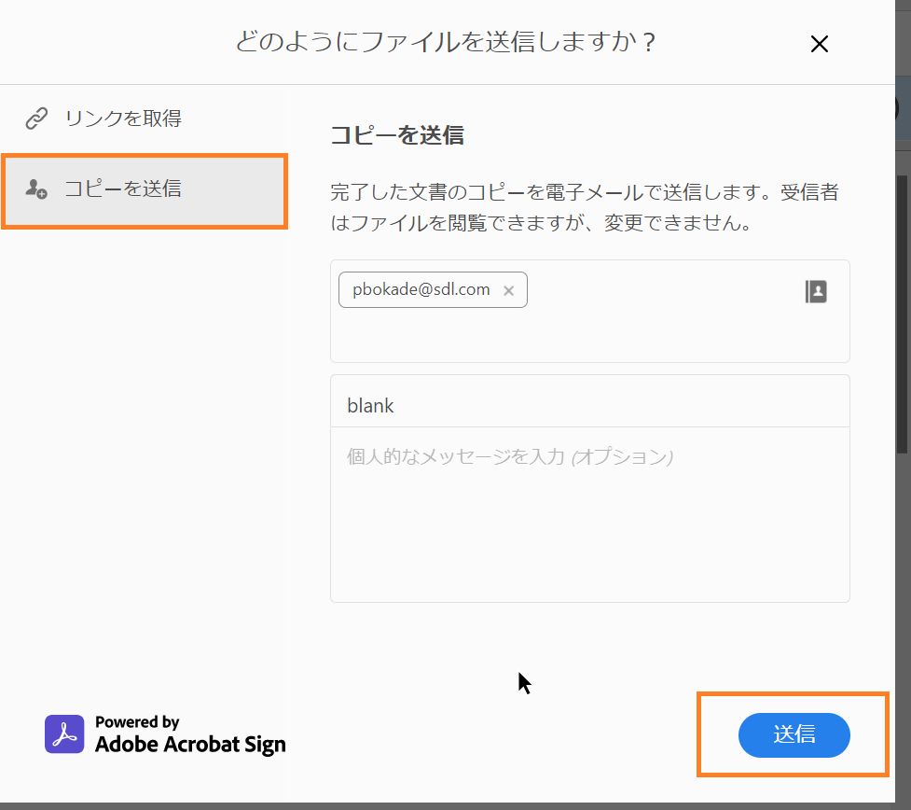Viewport: 911px width, 810px height.
Task: Click the highlighted 送信 send area
Action: point(794,735)
